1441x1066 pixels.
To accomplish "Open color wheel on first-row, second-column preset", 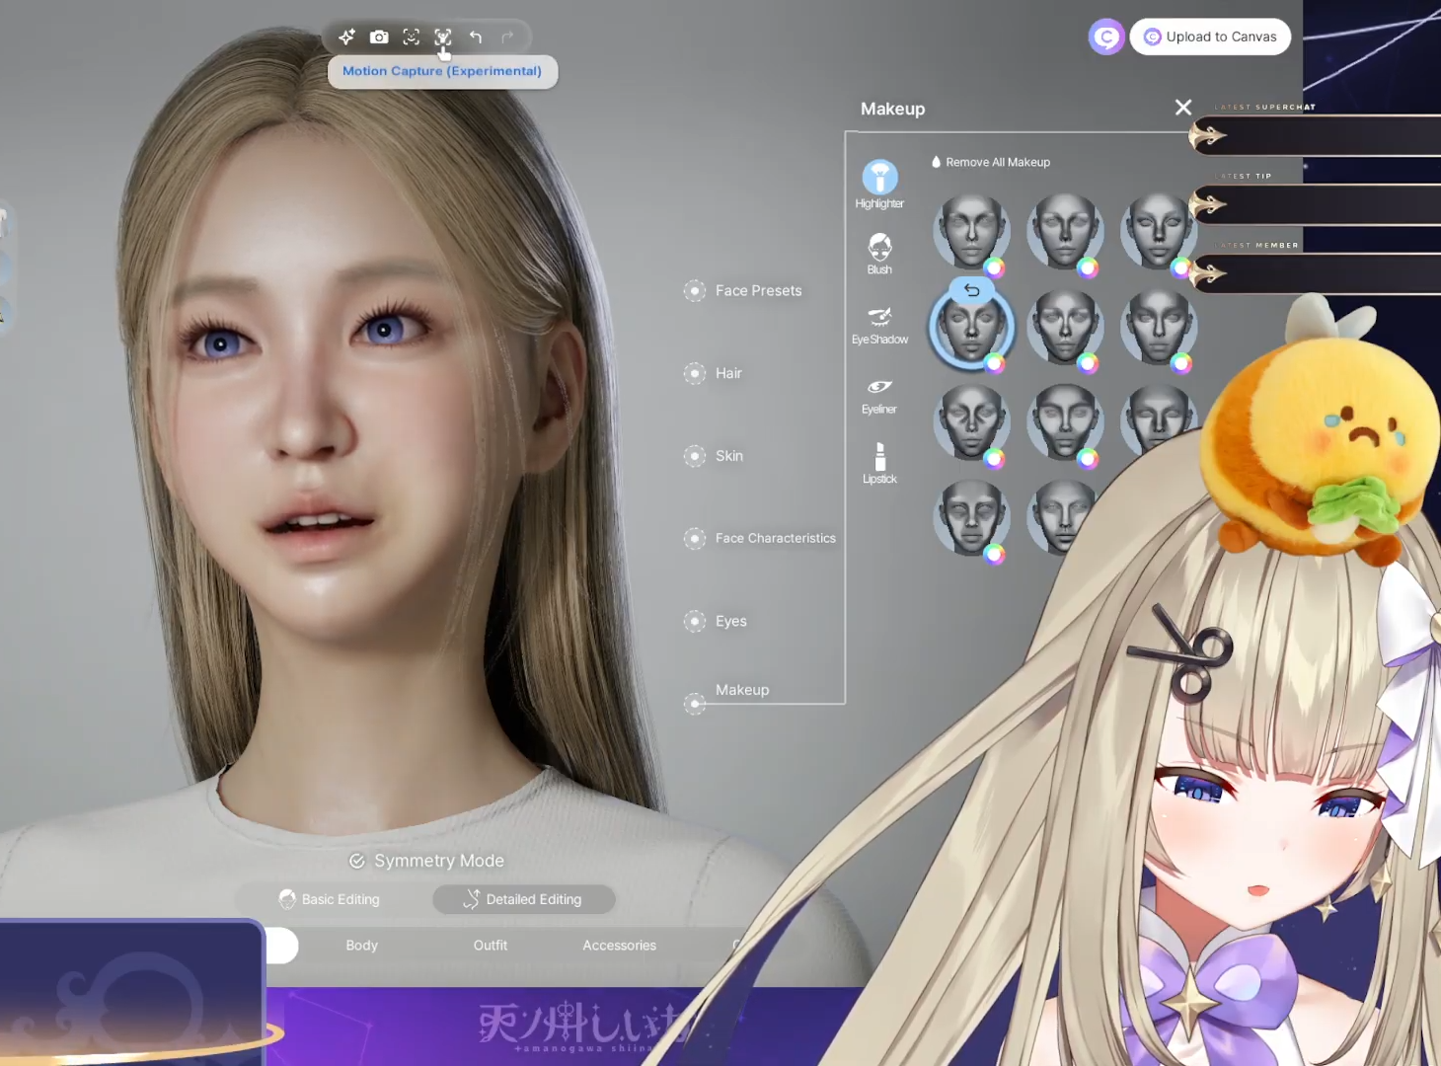I will point(1088,267).
